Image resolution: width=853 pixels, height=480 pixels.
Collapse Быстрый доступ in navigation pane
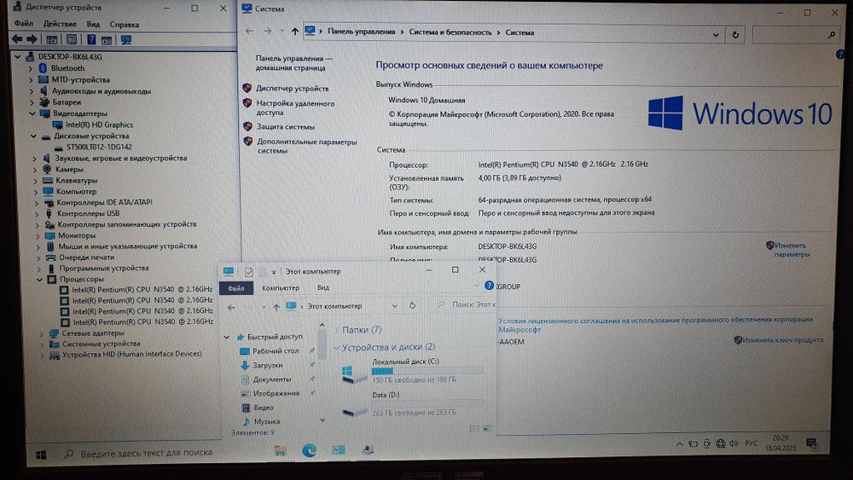227,337
